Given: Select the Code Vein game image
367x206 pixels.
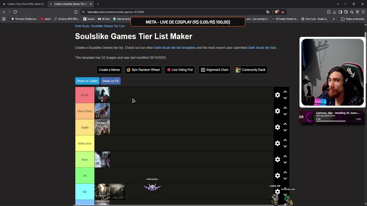Looking at the screenshot, I should tap(102, 192).
